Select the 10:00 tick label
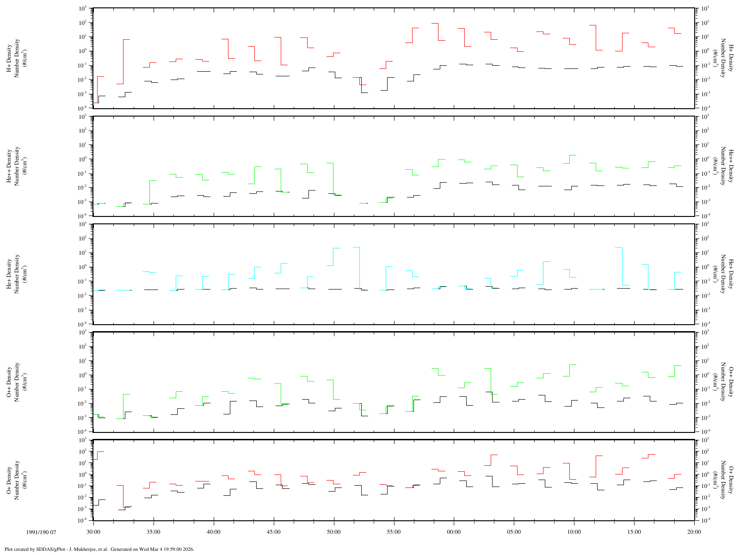 pyautogui.click(x=574, y=532)
